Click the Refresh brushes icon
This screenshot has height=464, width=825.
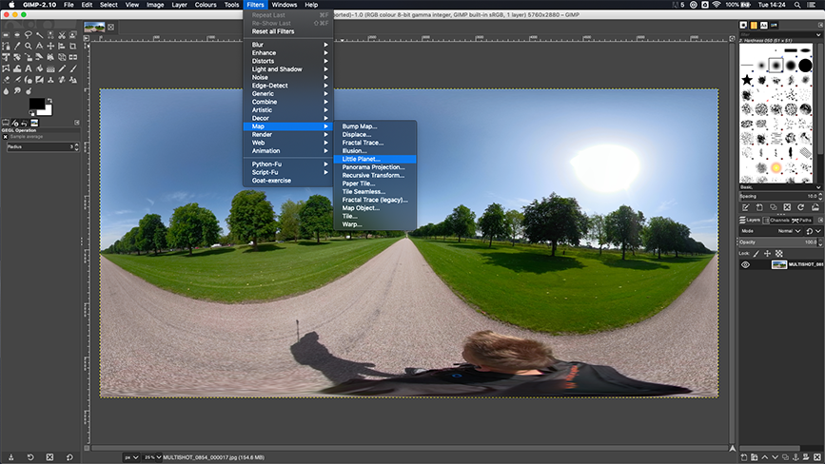click(x=801, y=207)
